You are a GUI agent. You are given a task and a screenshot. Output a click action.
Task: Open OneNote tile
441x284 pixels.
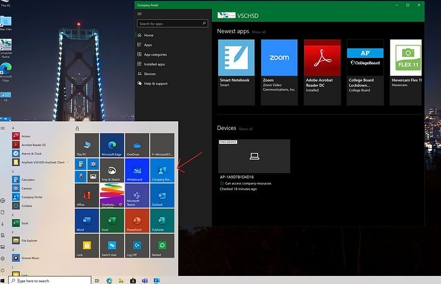(112, 196)
